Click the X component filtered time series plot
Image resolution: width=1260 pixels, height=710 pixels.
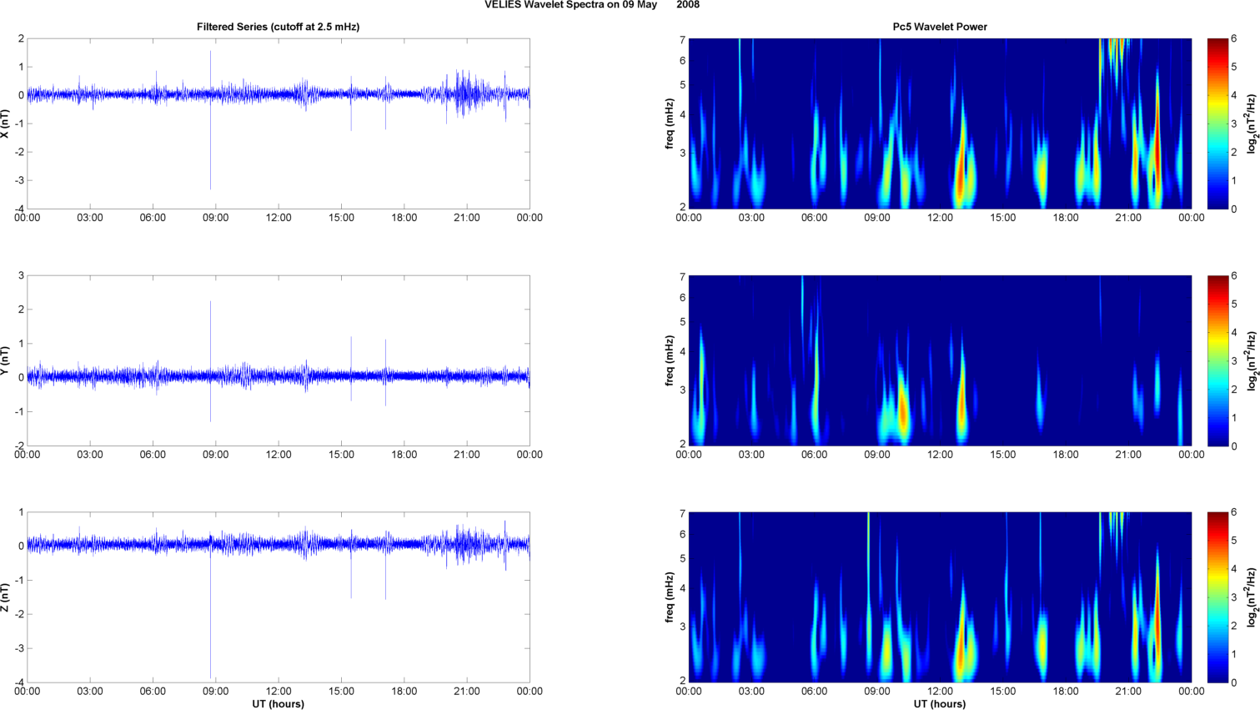[279, 123]
